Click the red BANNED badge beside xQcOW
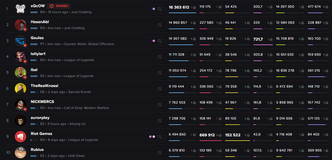Image resolution: width=332 pixels, height=160 pixels. point(59,6)
